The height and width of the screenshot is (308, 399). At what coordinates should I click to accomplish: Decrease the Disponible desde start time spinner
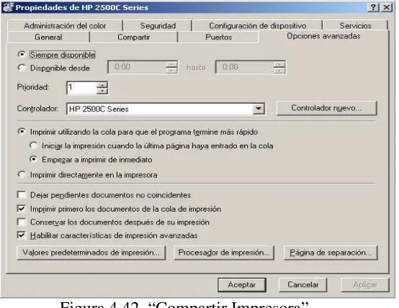[x=171, y=71]
